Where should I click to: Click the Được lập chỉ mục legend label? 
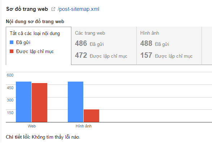[35, 51]
